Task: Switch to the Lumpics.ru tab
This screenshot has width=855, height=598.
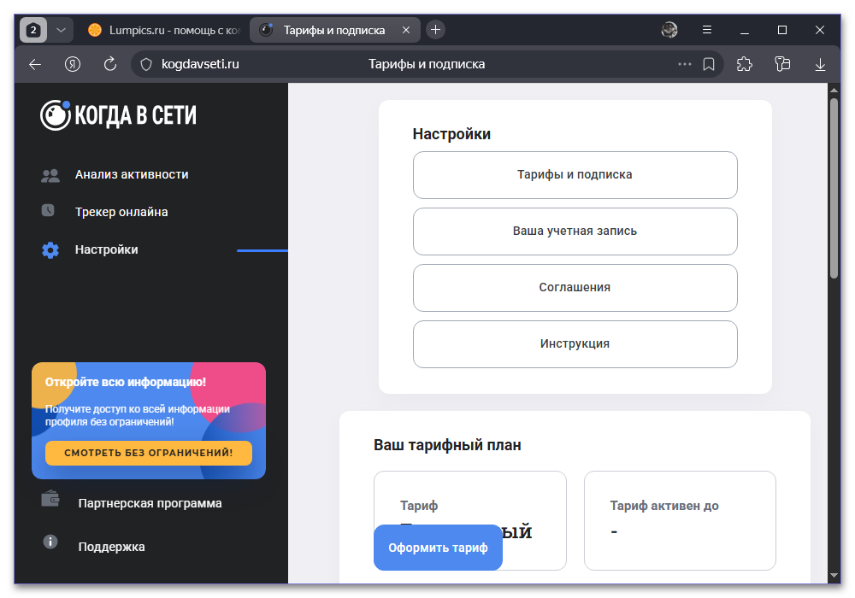Action: 163,30
